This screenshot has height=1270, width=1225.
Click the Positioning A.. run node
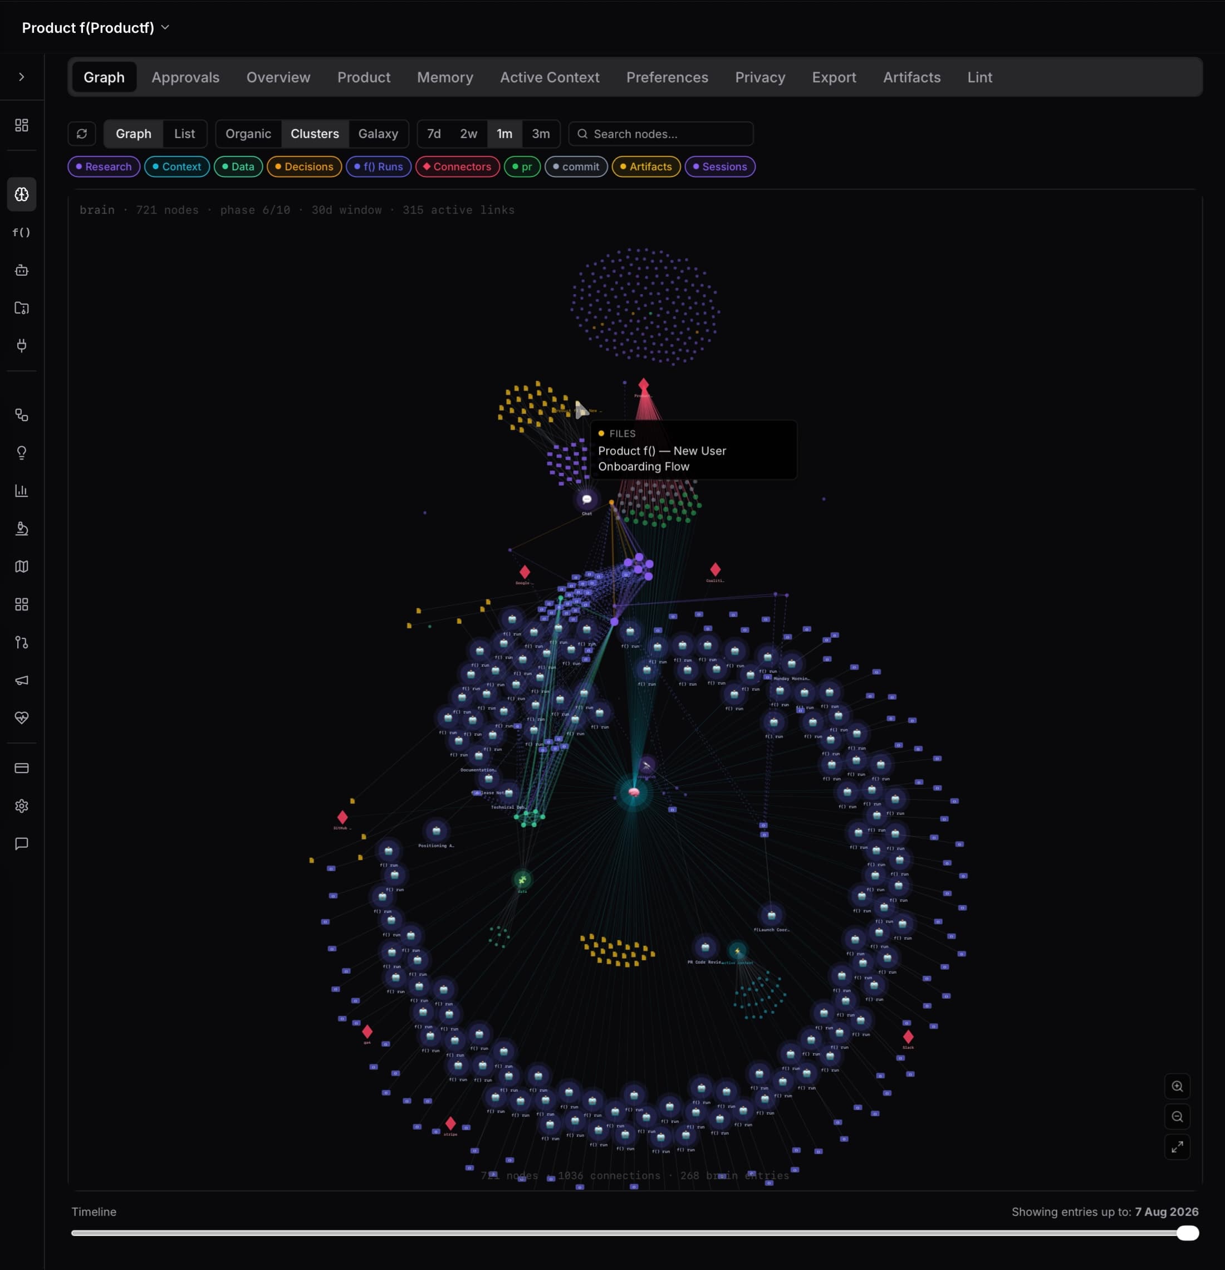point(436,831)
